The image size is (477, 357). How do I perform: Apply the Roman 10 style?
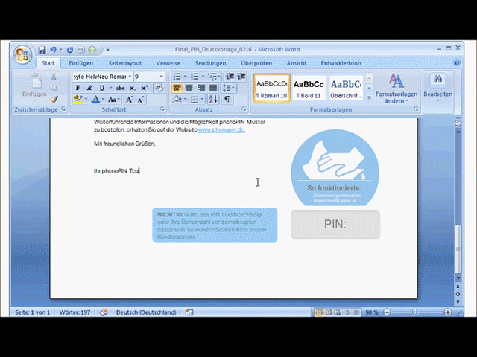tap(271, 89)
